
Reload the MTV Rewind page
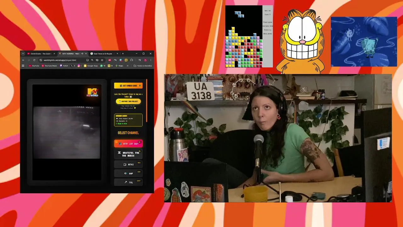tap(34, 60)
